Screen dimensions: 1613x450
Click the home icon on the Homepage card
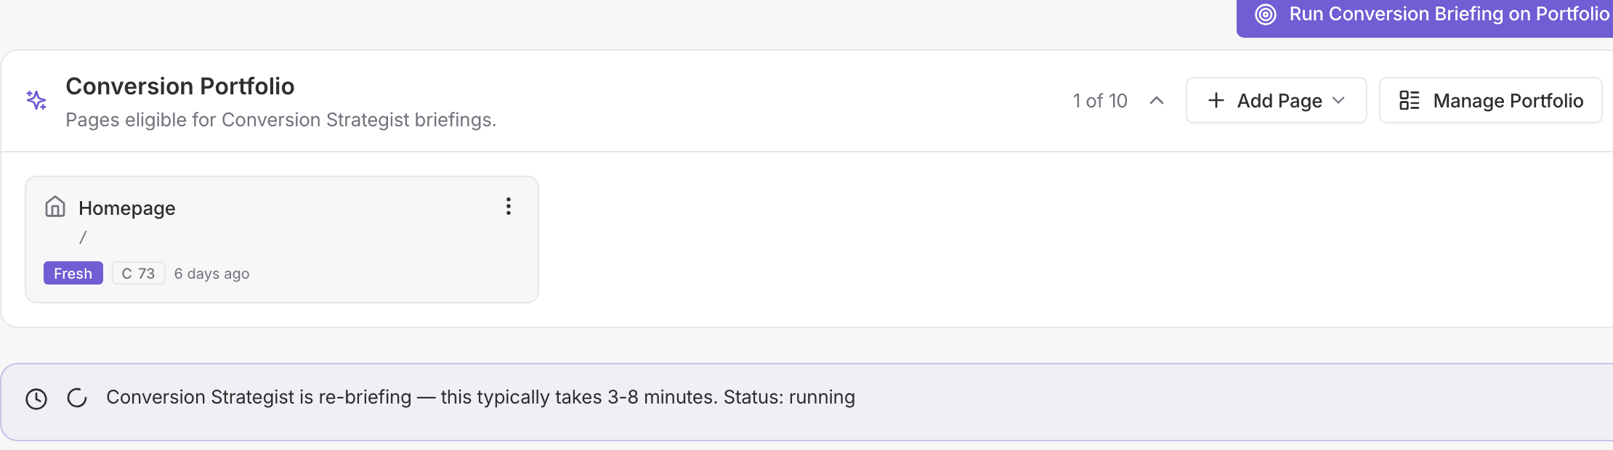coord(57,207)
